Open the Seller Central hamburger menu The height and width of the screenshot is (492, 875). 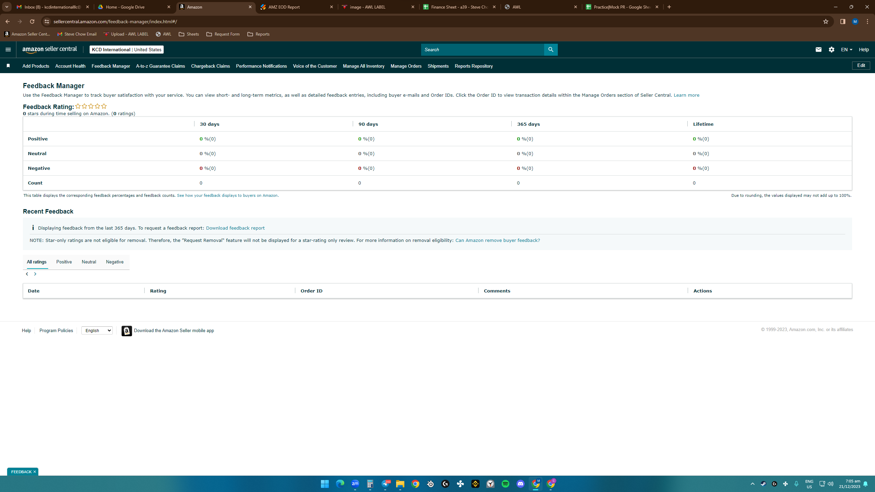[x=8, y=50]
